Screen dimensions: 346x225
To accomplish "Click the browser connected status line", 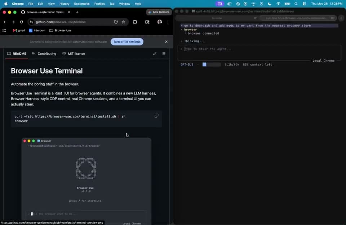I will pyautogui.click(x=203, y=33).
